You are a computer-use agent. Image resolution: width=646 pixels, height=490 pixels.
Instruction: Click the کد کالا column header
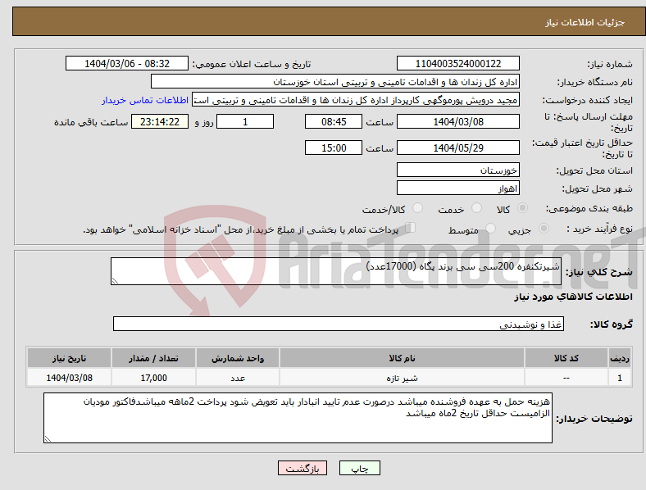point(566,358)
